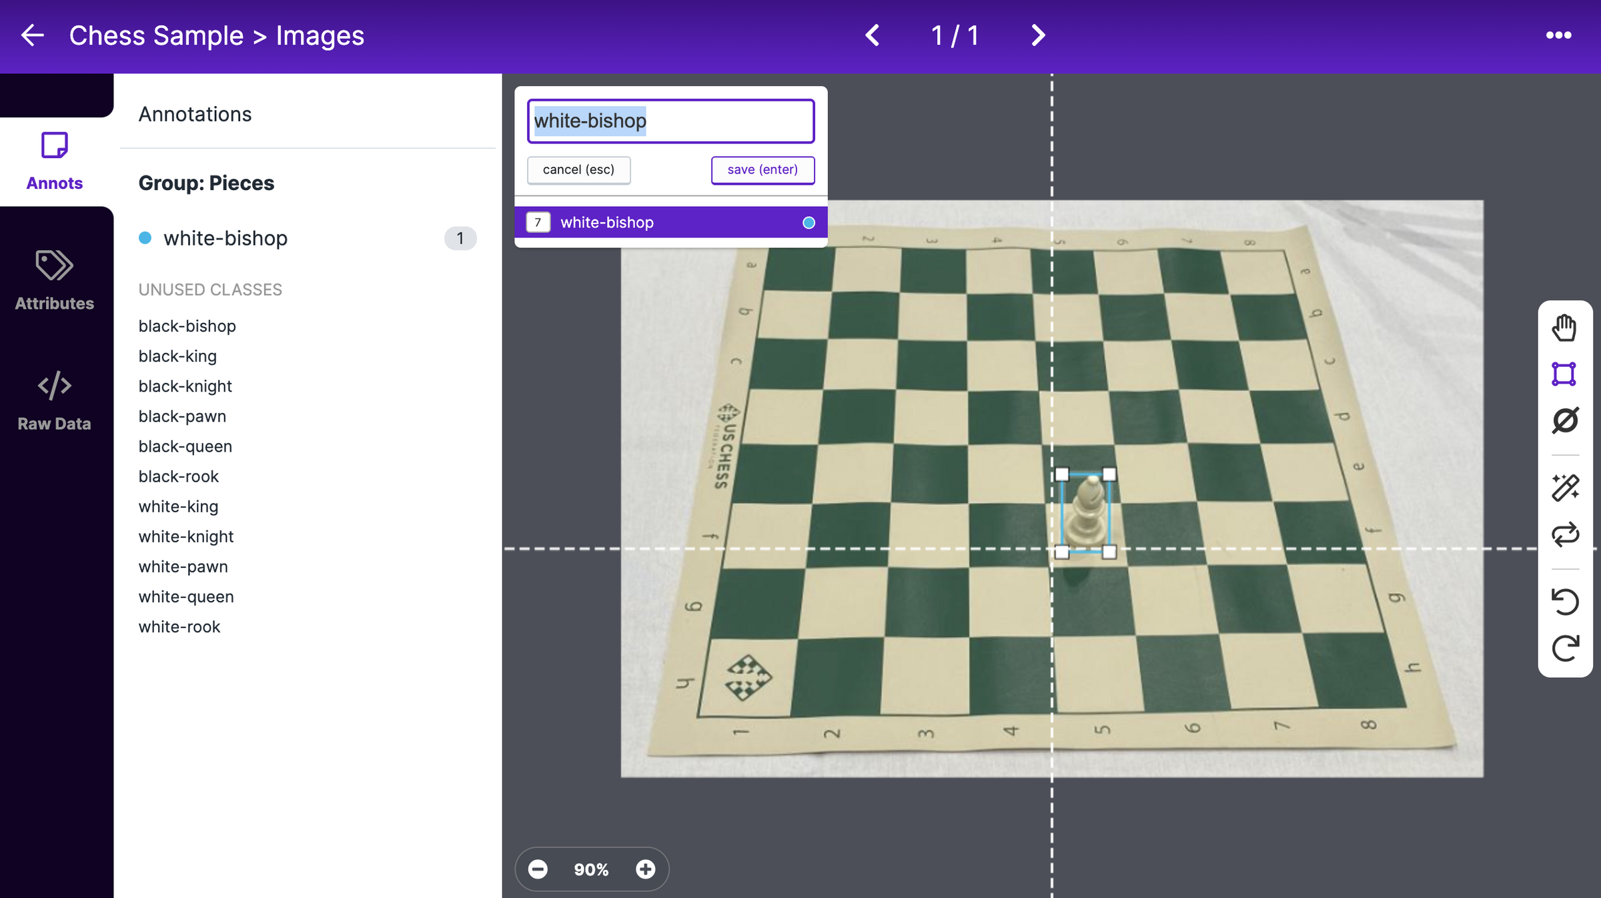
Task: Go to the previous image with the left chevron
Action: coord(871,35)
